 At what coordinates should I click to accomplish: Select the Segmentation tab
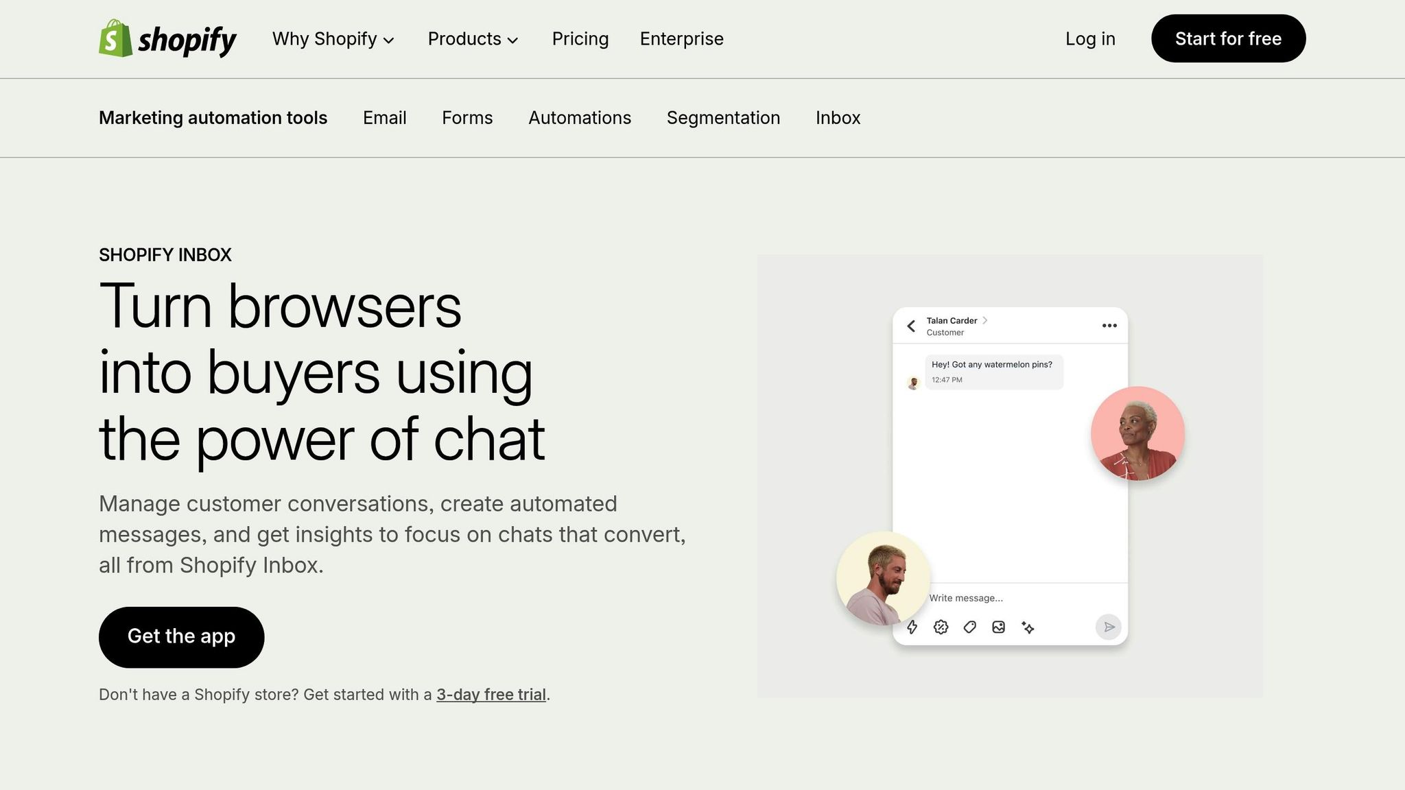pyautogui.click(x=723, y=117)
